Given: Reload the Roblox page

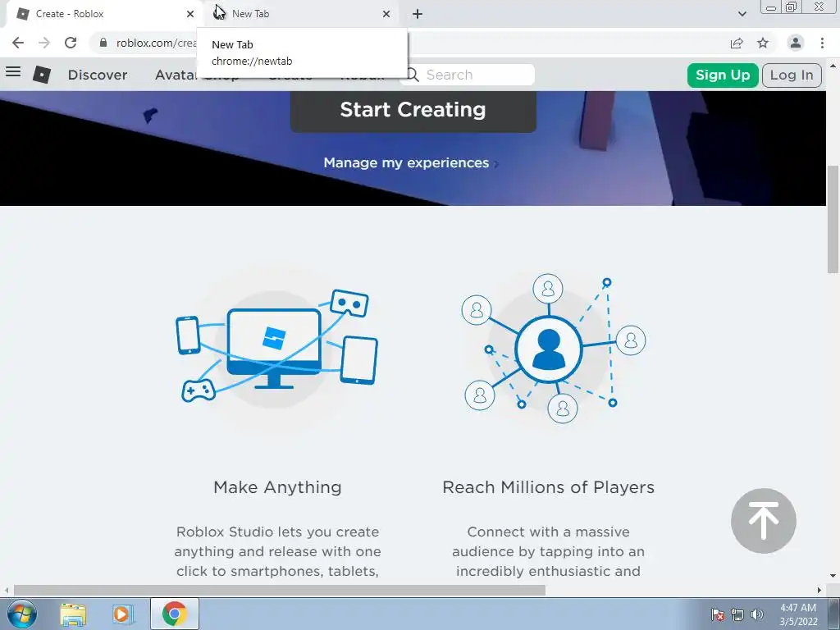Looking at the screenshot, I should 71,43.
